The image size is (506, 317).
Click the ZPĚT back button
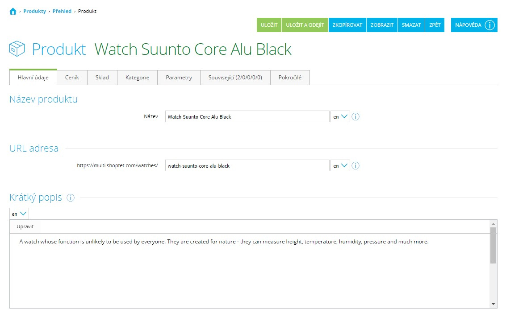pyautogui.click(x=435, y=25)
